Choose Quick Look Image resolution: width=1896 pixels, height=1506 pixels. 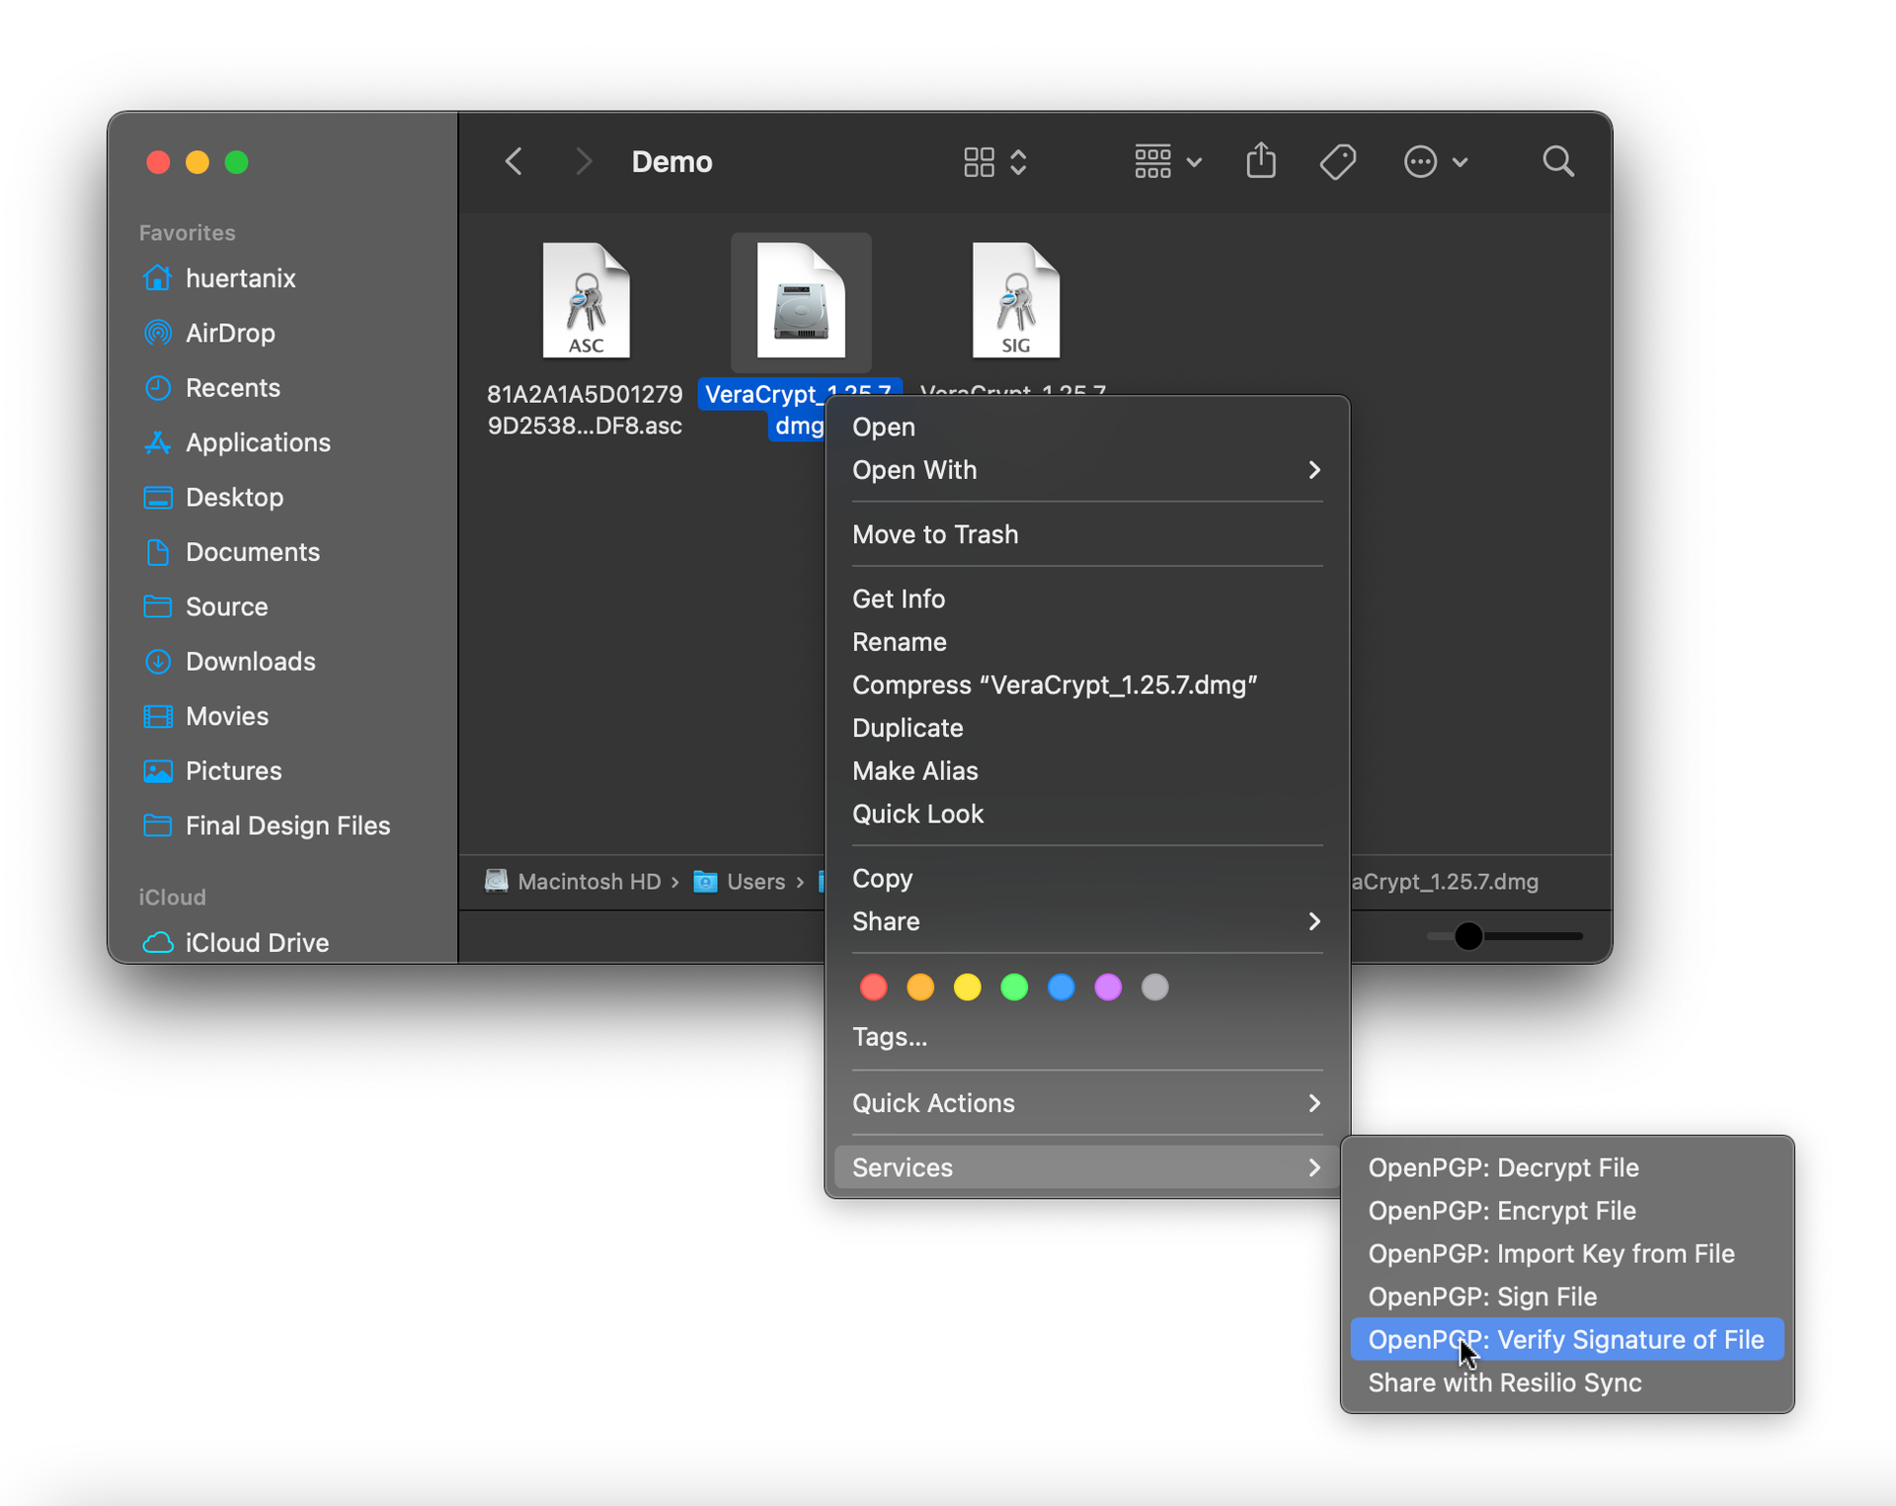click(x=1086, y=814)
